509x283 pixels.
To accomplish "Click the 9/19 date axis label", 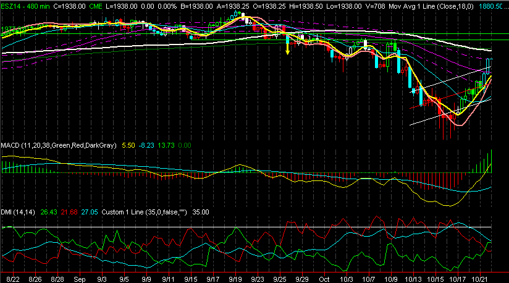I will tap(235, 279).
